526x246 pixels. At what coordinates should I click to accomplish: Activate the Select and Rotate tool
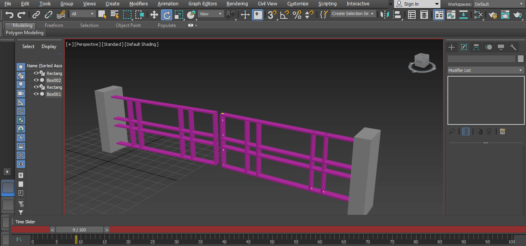click(x=167, y=15)
